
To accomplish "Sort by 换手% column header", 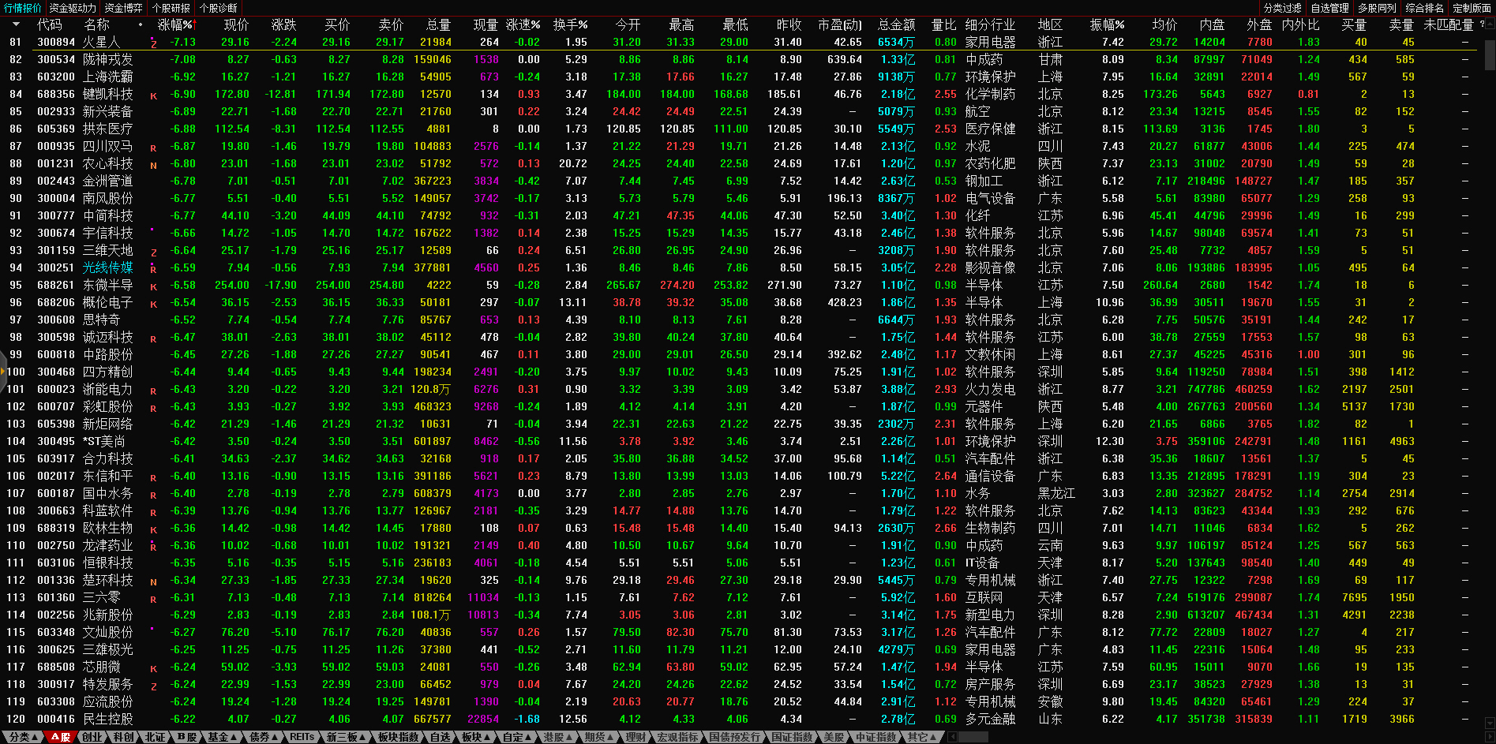I will pos(570,24).
